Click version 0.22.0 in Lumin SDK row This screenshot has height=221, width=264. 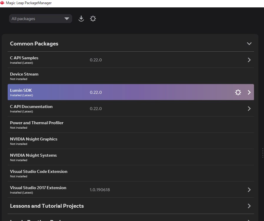pos(96,92)
